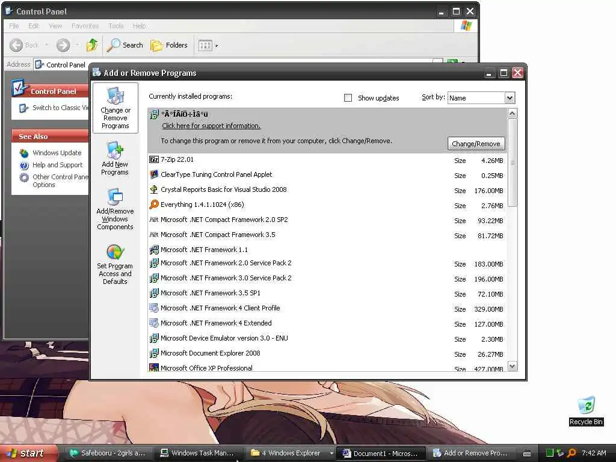Open Add New Programs section

click(x=115, y=158)
